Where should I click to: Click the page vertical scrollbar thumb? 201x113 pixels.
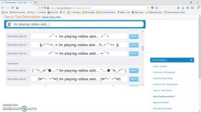(x=200, y=47)
